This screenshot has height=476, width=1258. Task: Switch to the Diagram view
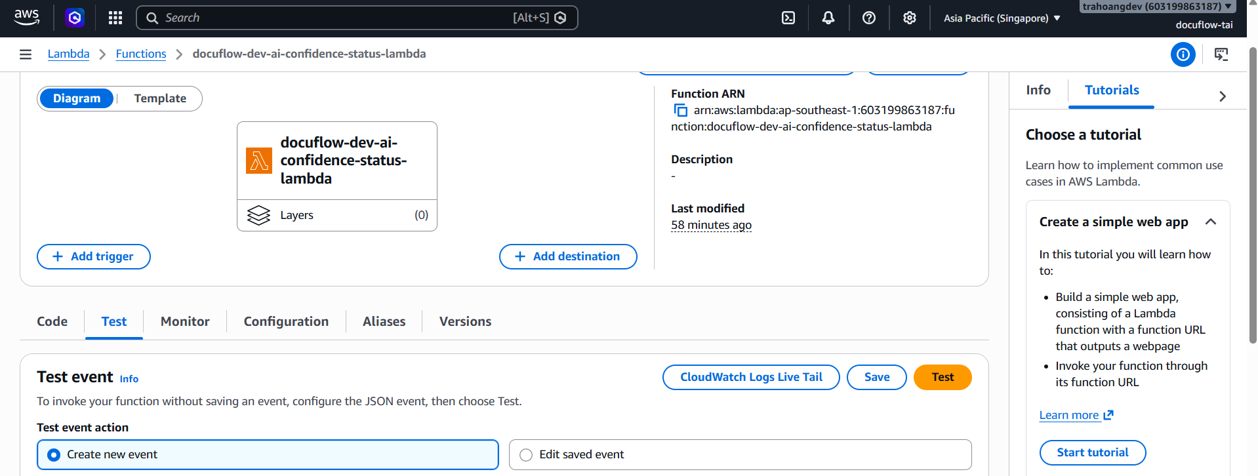77,98
